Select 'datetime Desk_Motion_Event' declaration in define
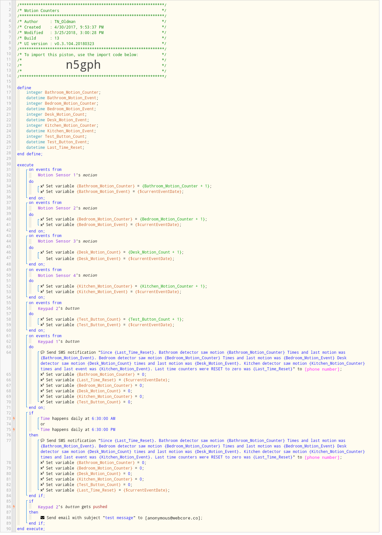The image size is (382, 535). pos(58,120)
